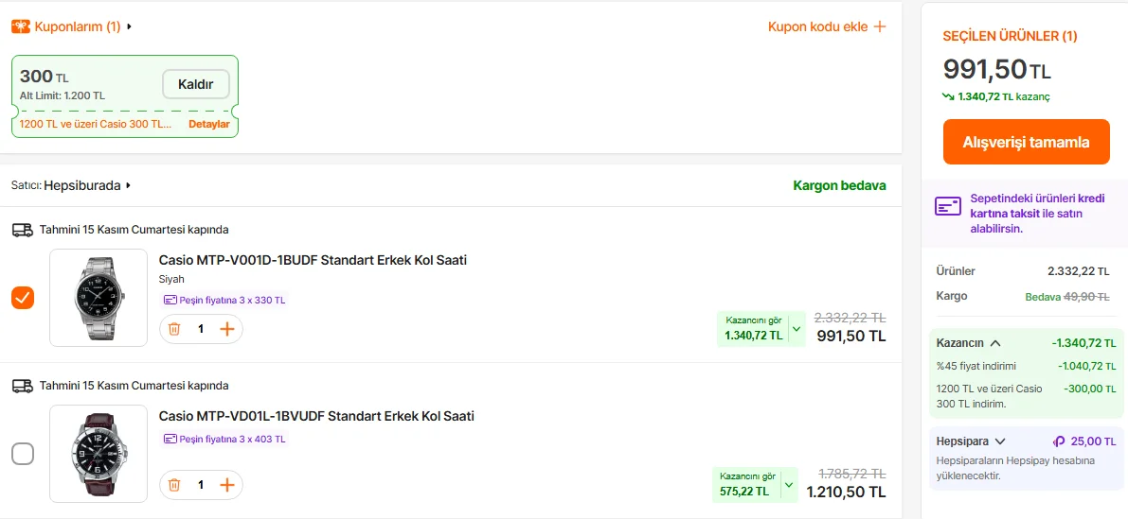Uncheck the Casio MTP-V001D-1BUDF checkbox

pyautogui.click(x=23, y=298)
